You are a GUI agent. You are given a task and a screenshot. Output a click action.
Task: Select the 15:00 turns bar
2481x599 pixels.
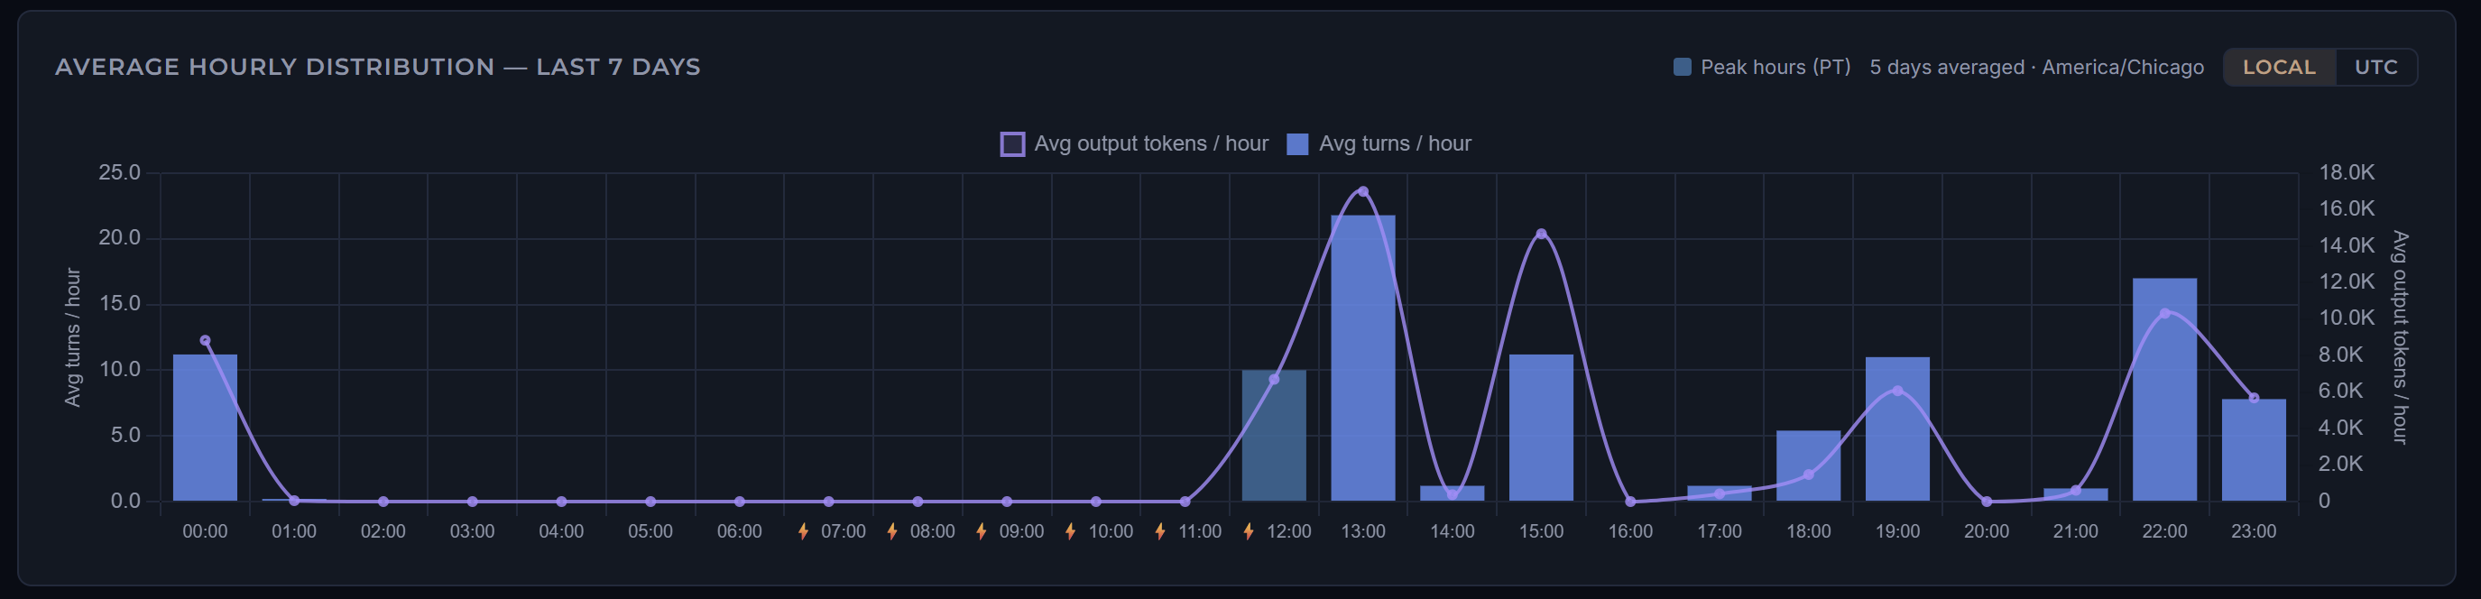pos(1541,428)
